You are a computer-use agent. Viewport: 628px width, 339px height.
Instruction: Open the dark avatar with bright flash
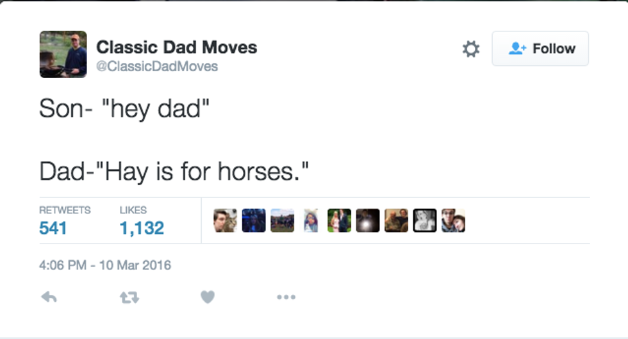pos(368,220)
